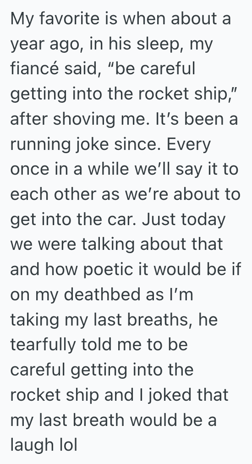Click the phrase "each other"
The image size is (252, 464).
pyautogui.click(x=54, y=194)
